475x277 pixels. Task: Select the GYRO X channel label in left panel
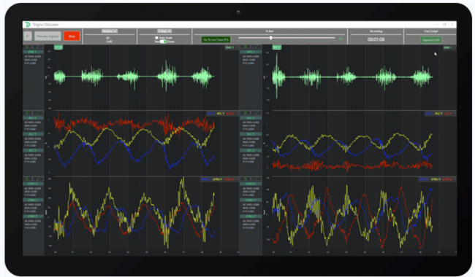[33, 184]
